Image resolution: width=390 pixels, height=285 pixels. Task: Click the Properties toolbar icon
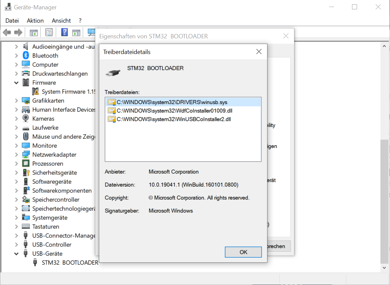pyautogui.click(x=49, y=32)
